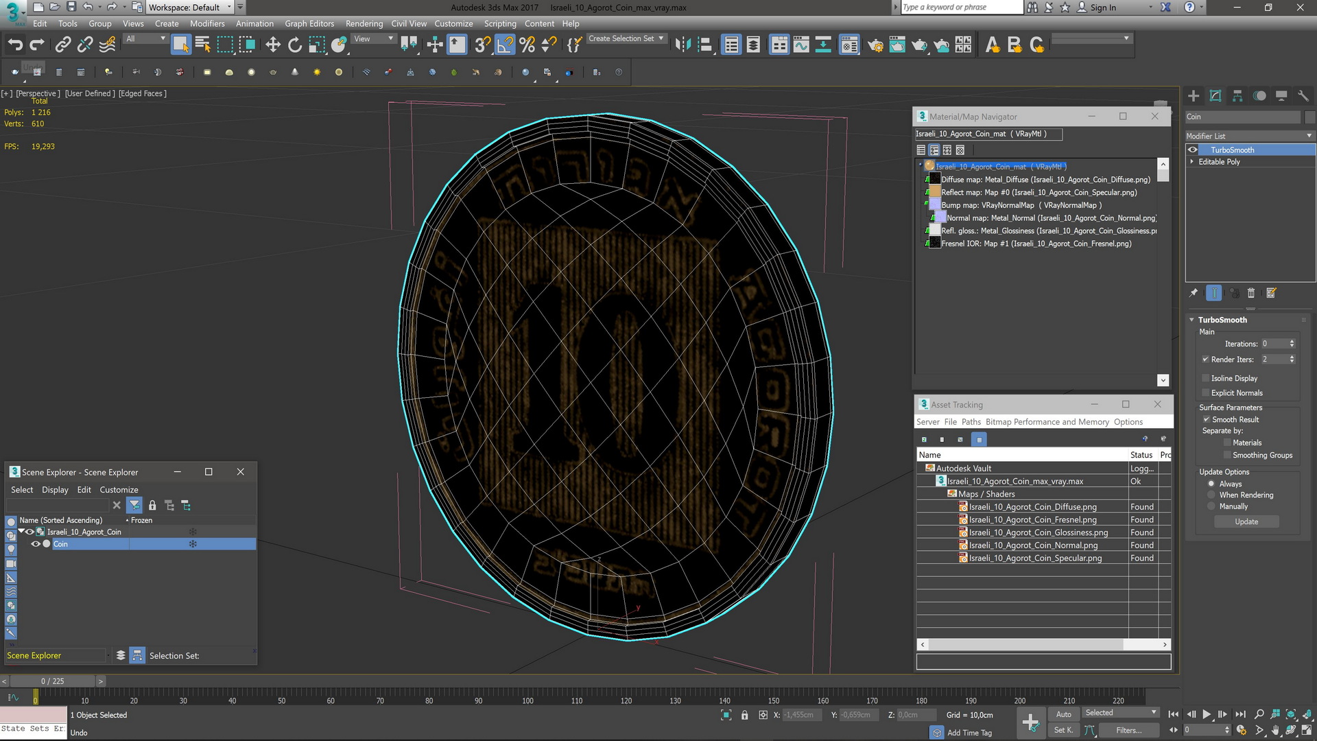Screen dimensions: 1317x741
Task: Click the Diffuse map color swatch
Action: pos(934,179)
